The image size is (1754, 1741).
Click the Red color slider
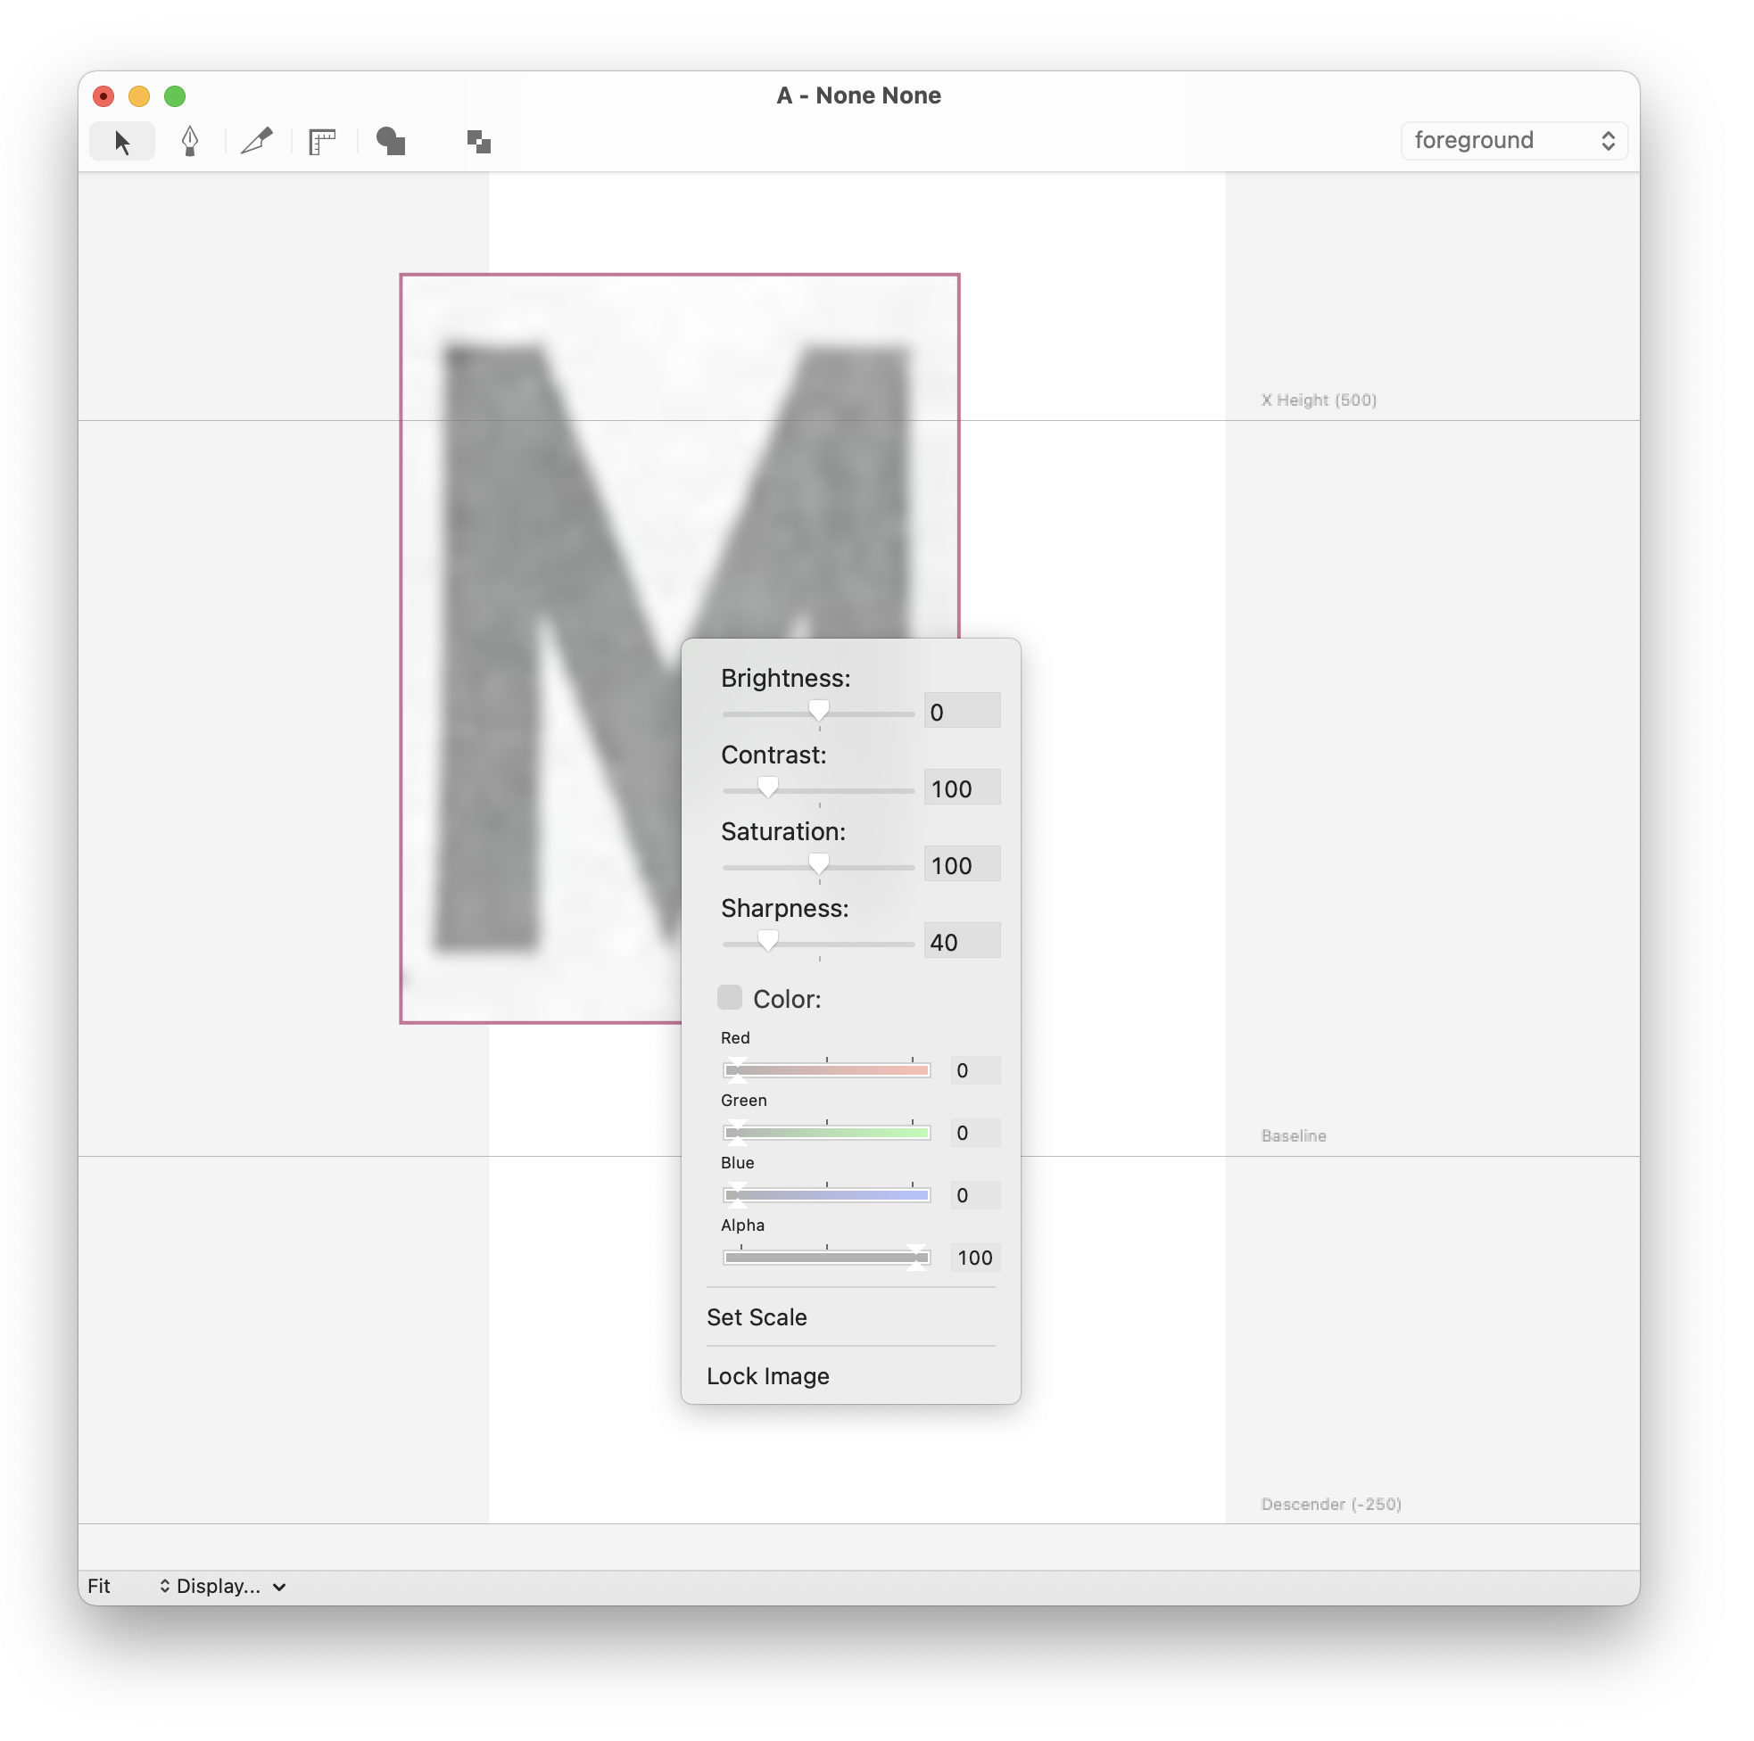(827, 1071)
